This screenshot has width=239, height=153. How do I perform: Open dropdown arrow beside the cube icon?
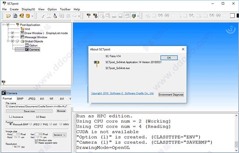tap(138, 16)
